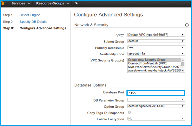This screenshot has width=192, height=126.
Task: Change Publicly Accessible dropdown value
Action: 156,47
